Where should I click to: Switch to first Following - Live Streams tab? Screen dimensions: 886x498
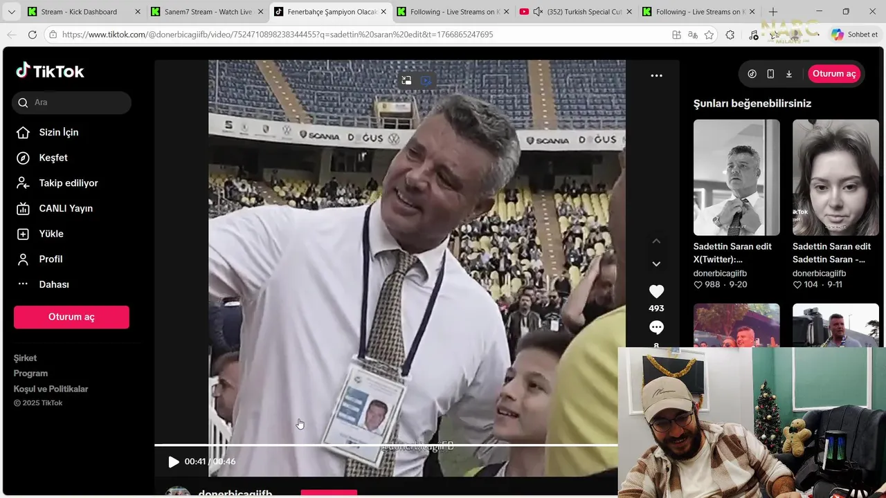[x=453, y=12]
